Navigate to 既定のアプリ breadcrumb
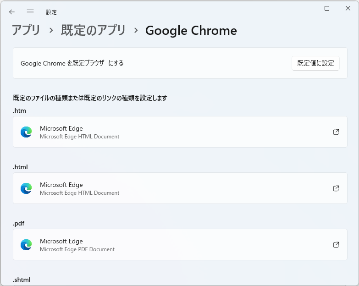This screenshot has width=359, height=286. 93,30
